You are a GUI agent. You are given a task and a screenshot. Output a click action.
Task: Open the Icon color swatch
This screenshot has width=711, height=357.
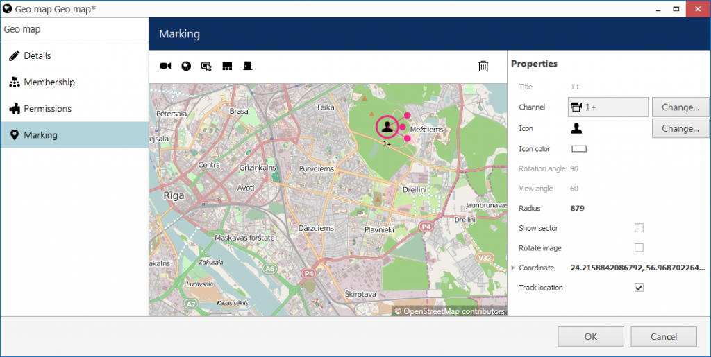pyautogui.click(x=579, y=149)
